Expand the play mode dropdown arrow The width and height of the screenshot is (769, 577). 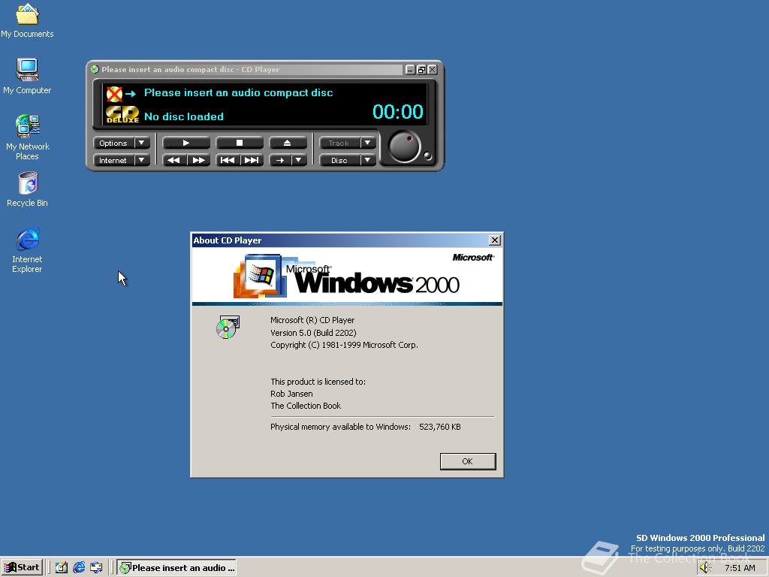299,160
